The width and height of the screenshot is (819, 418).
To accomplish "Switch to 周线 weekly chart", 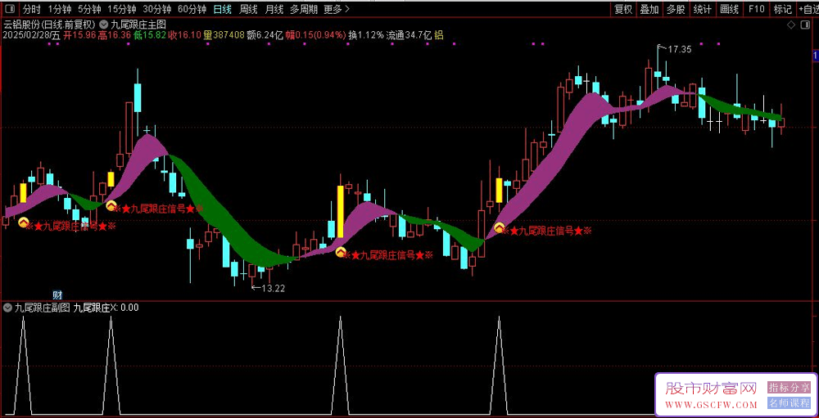I will [x=247, y=9].
